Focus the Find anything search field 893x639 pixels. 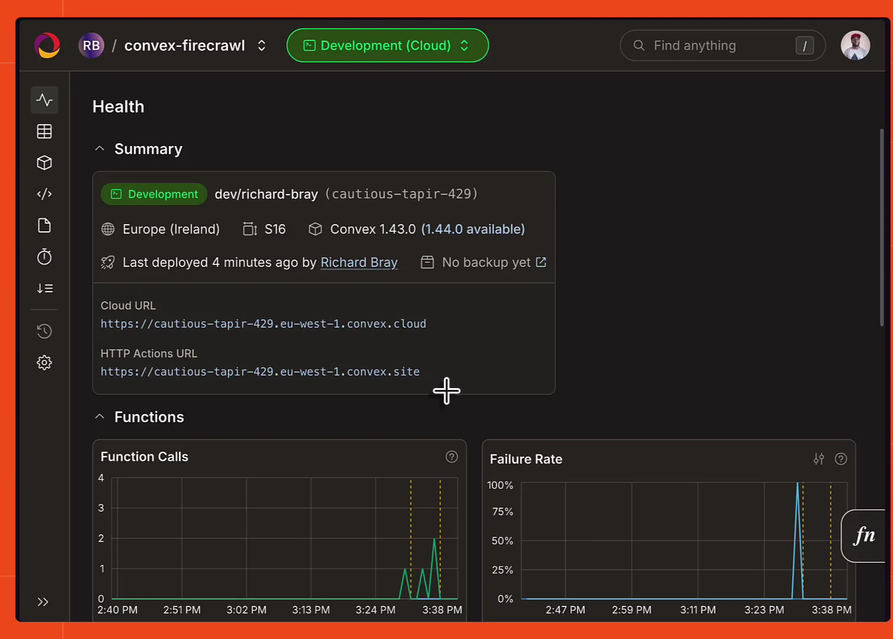723,46
